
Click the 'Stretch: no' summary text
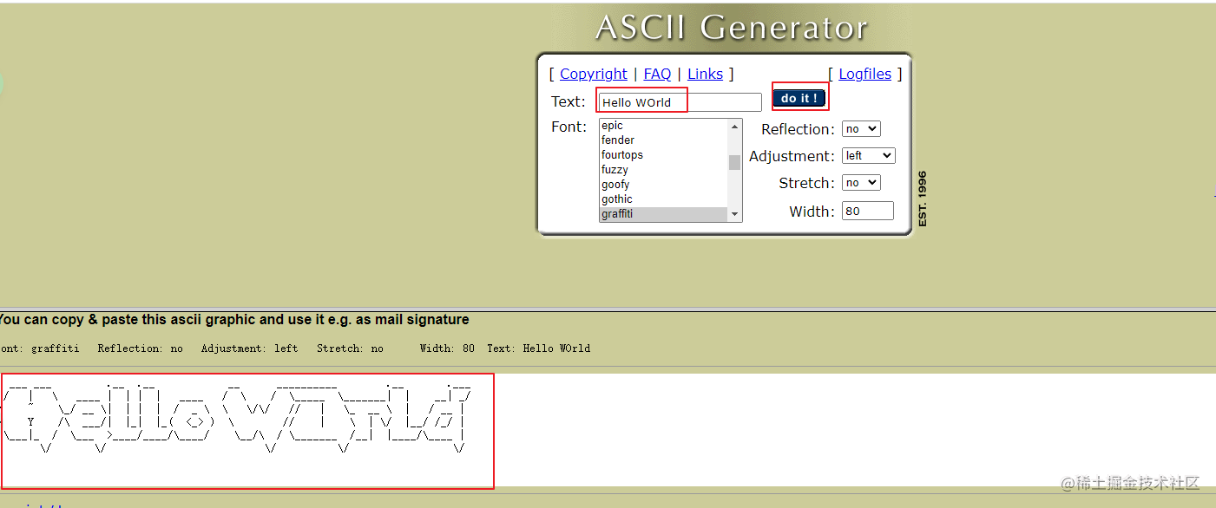coord(350,348)
